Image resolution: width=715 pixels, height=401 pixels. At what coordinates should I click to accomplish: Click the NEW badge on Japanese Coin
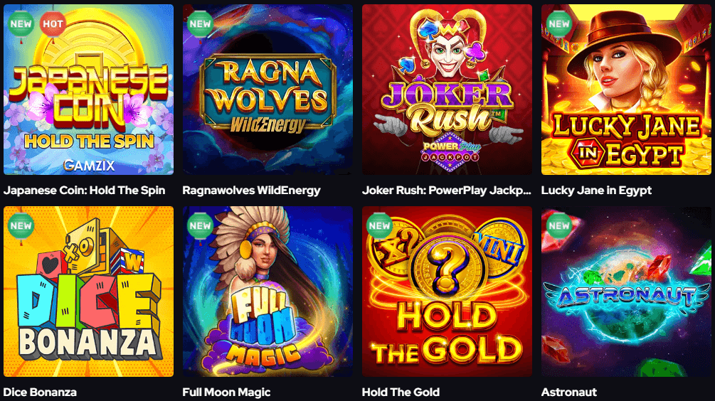pos(21,23)
